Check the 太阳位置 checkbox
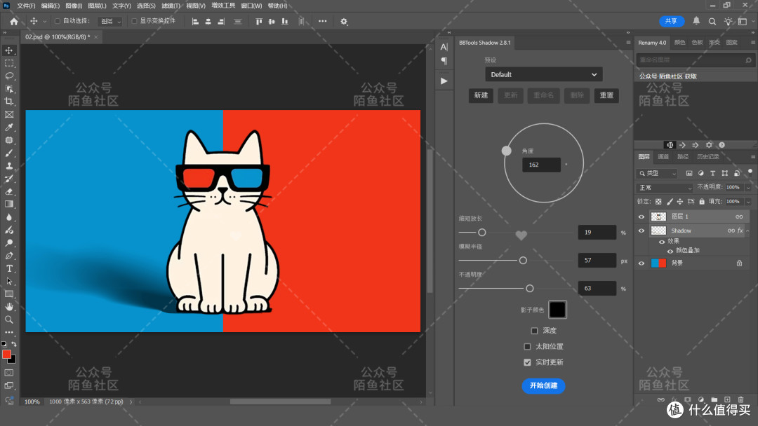The width and height of the screenshot is (758, 426). point(527,346)
